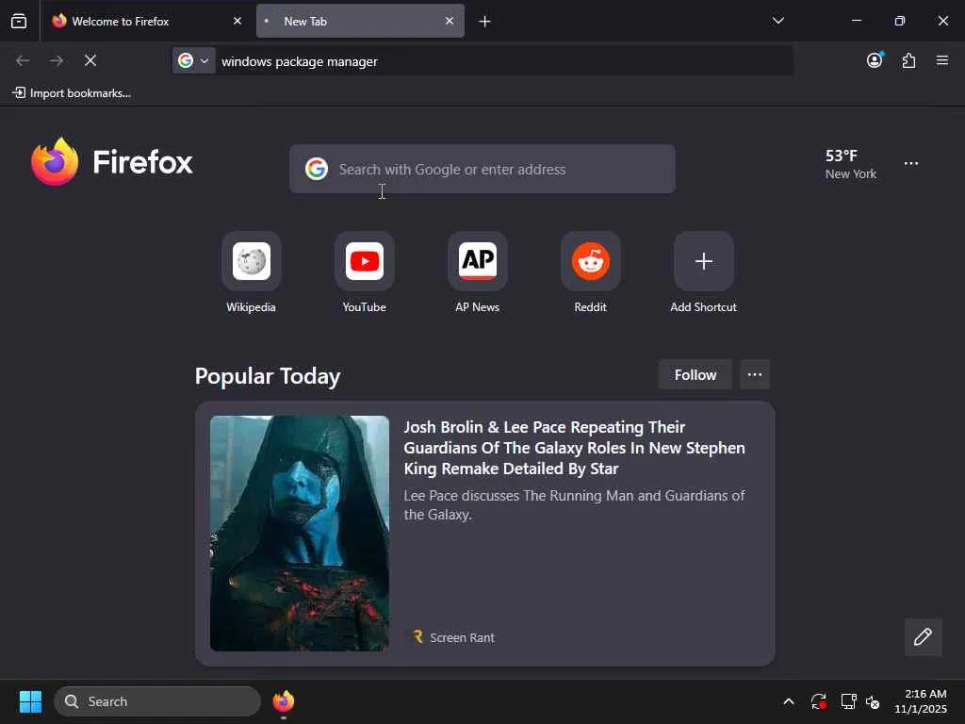
Task: Click the date and time clock
Action: click(921, 701)
